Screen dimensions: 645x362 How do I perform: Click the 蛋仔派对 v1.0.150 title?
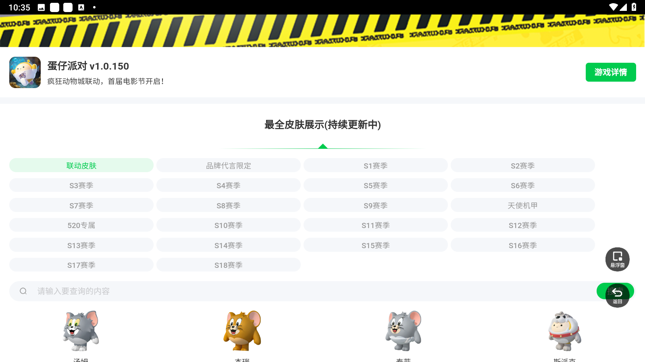88,66
